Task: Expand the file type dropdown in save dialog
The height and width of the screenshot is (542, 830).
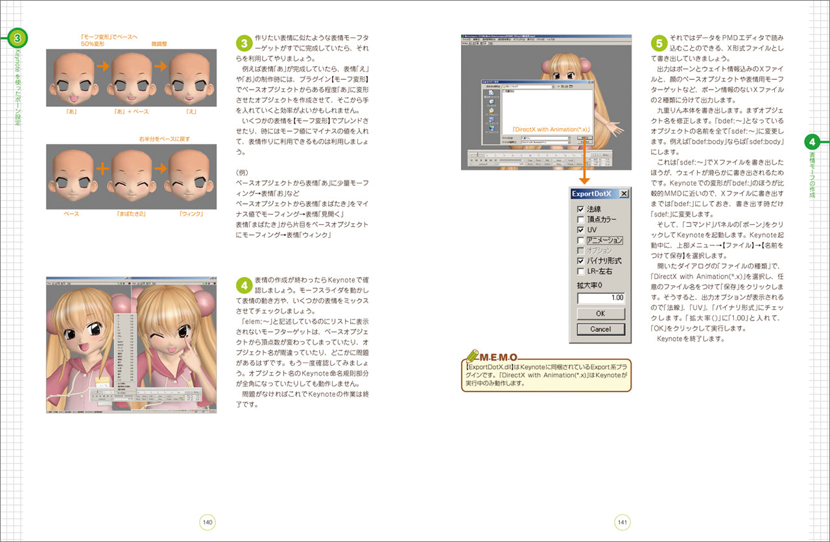Action: pyautogui.click(x=569, y=143)
